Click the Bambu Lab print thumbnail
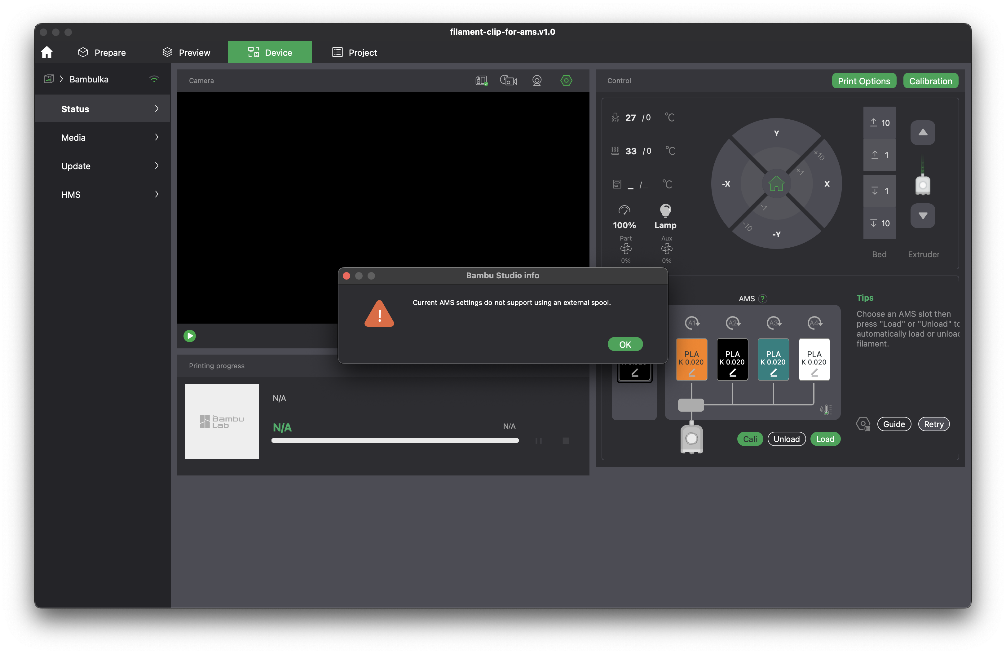The image size is (1006, 654). pyautogui.click(x=222, y=421)
